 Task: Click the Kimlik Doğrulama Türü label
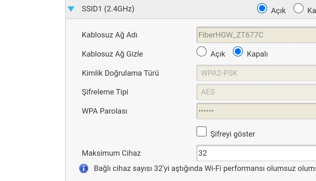tap(120, 73)
